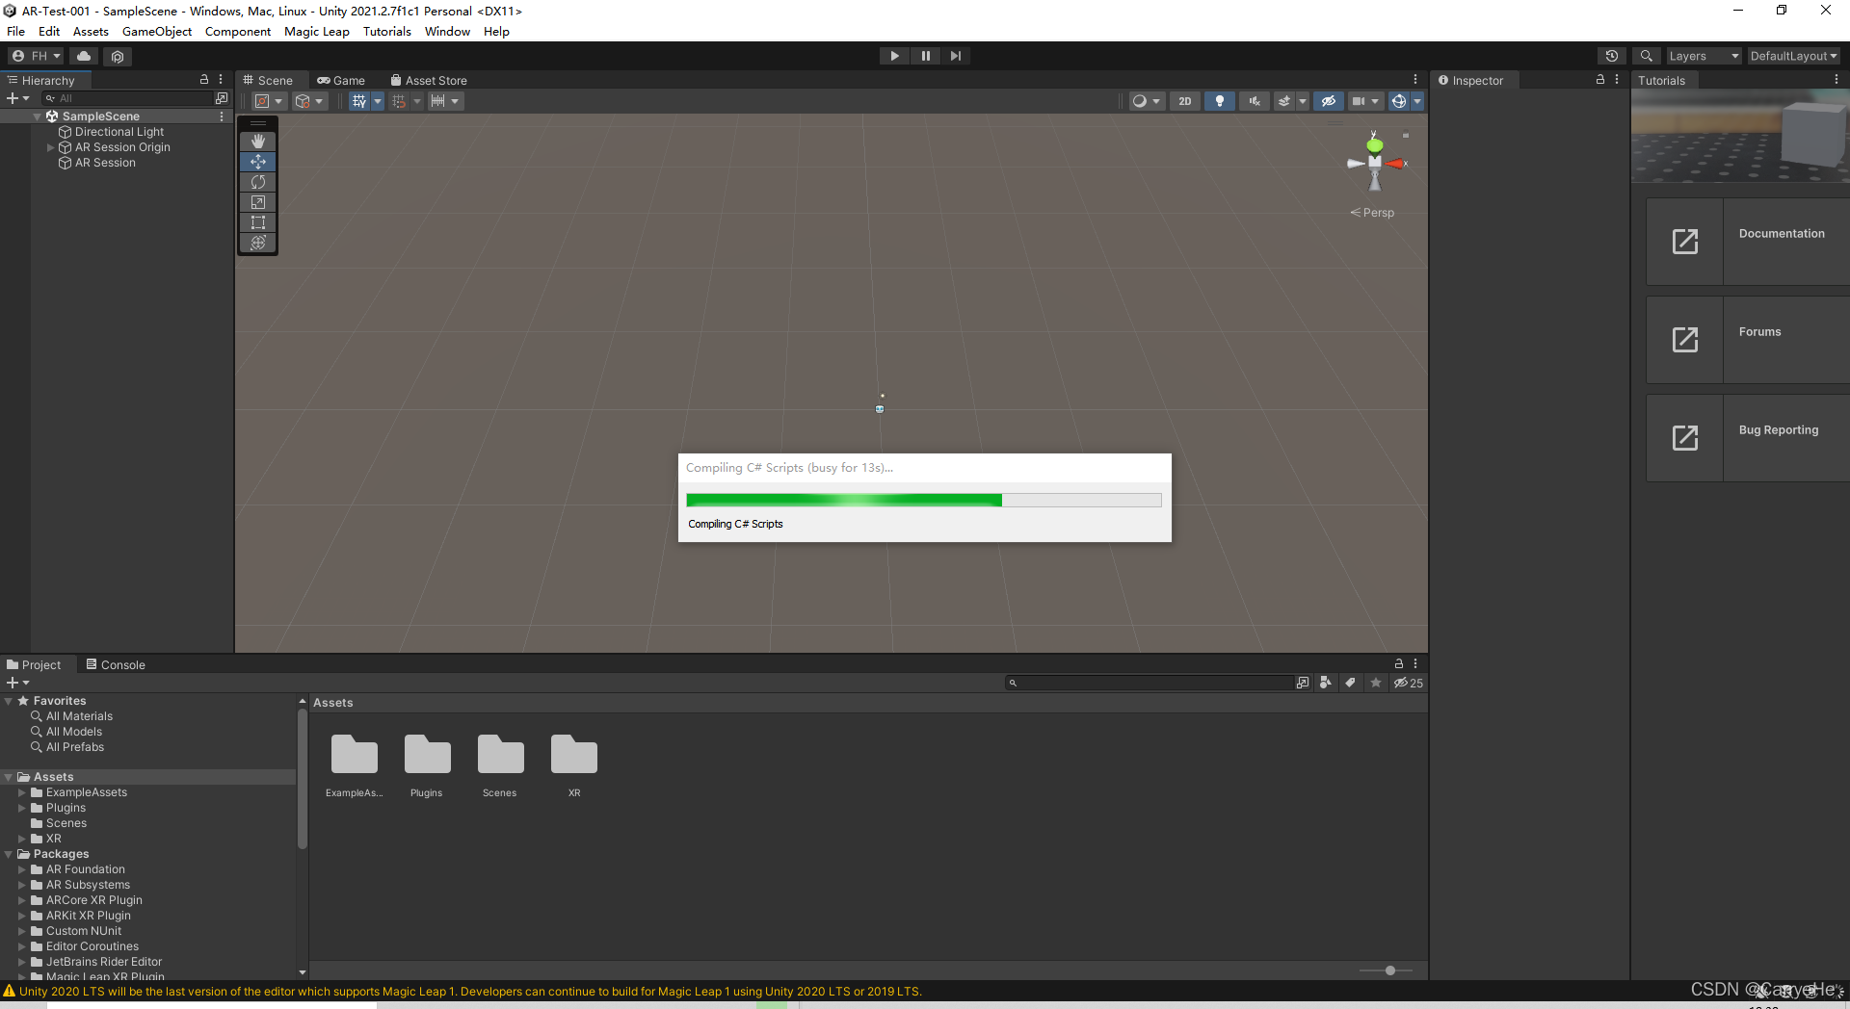Select the Rect transform tool
Screen dimensions: 1850x1009
[258, 222]
